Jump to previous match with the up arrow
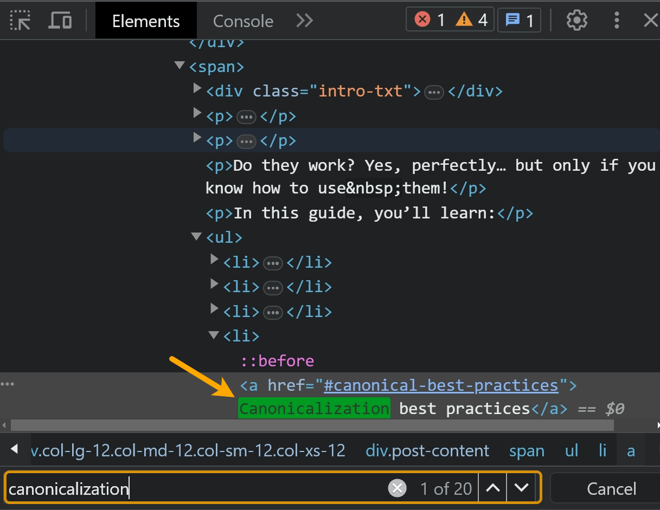Image resolution: width=660 pixels, height=510 pixels. click(492, 487)
